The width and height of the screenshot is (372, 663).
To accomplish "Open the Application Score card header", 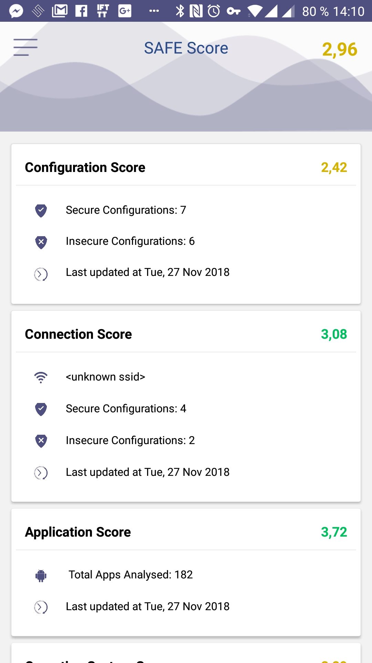I will pyautogui.click(x=186, y=532).
